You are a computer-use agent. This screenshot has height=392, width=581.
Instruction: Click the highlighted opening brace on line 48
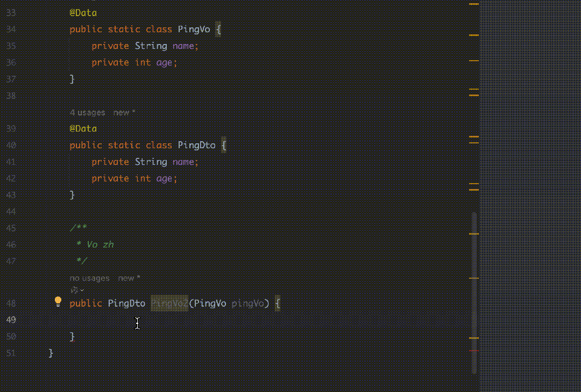(x=278, y=303)
